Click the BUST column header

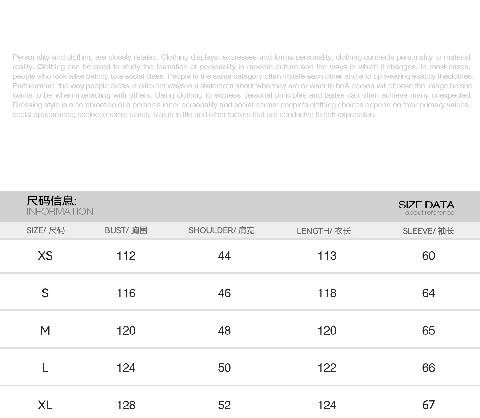coord(126,230)
